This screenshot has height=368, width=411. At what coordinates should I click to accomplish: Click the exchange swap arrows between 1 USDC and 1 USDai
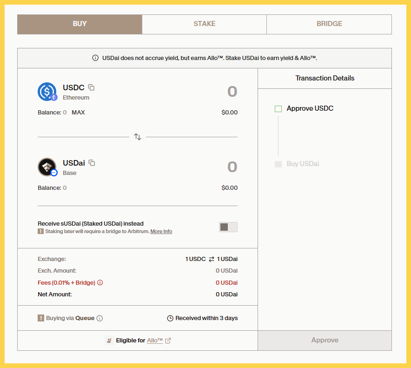coord(211,259)
